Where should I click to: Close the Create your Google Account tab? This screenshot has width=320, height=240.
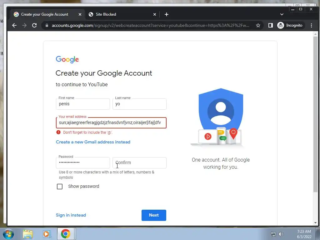pyautogui.click(x=80, y=14)
